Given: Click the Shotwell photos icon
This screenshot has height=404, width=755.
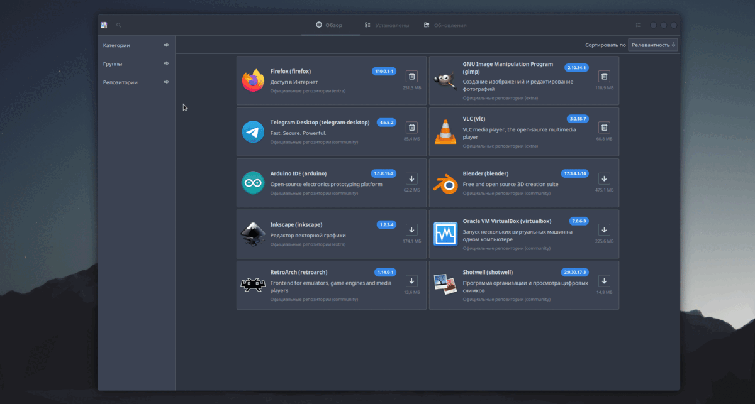Looking at the screenshot, I should coord(445,285).
